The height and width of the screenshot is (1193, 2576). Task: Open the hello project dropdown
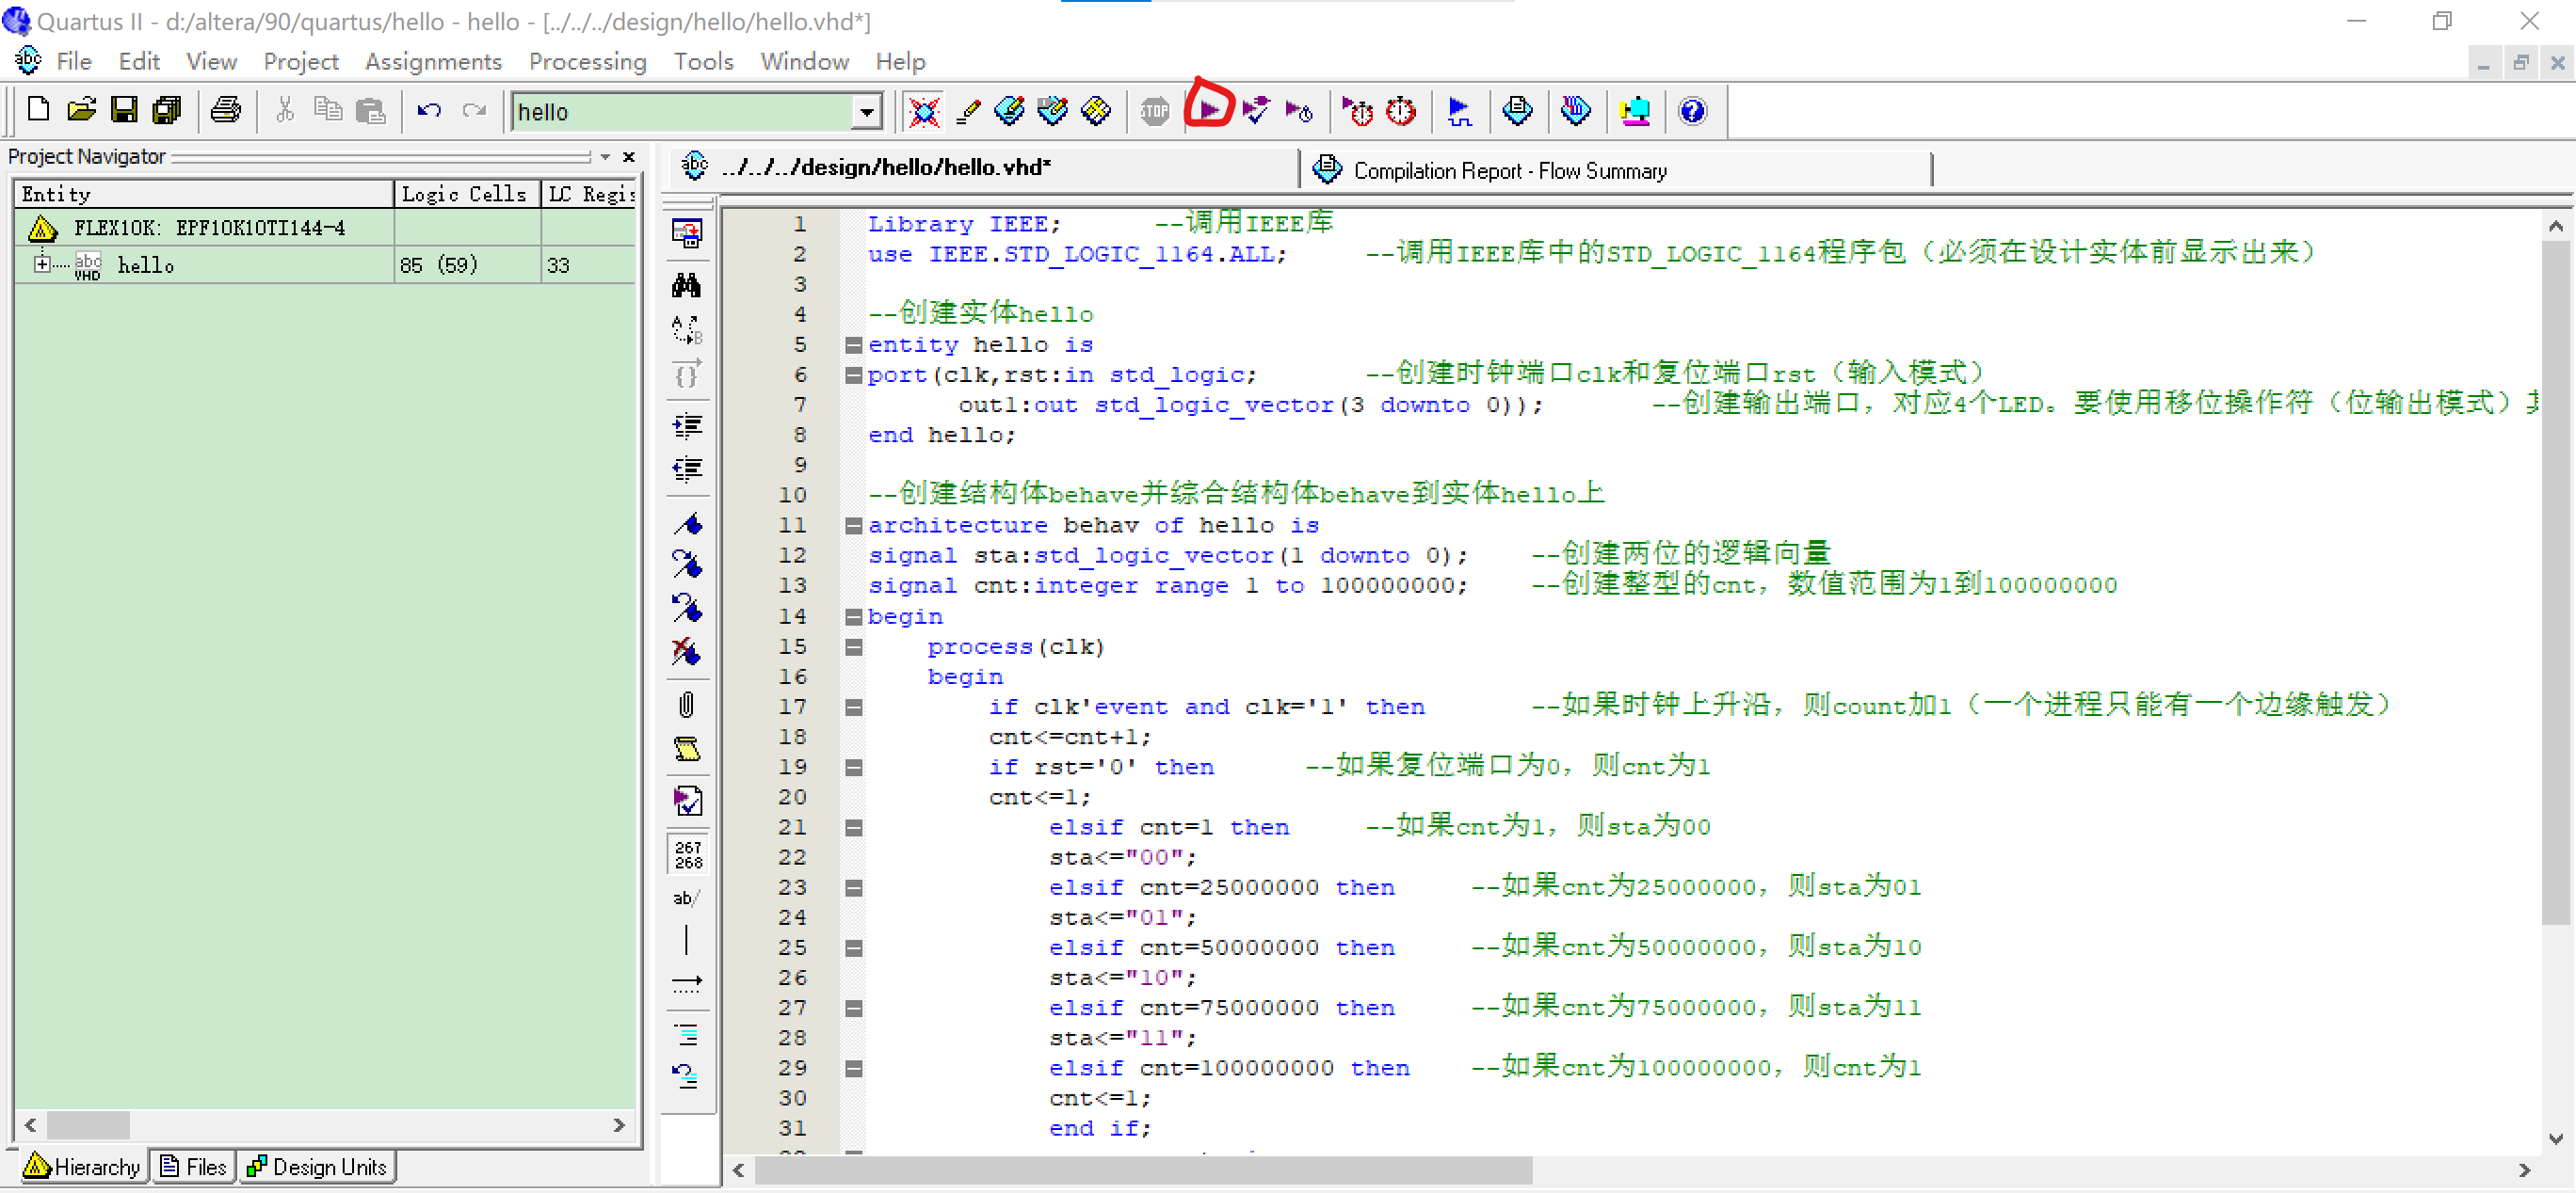tap(866, 112)
